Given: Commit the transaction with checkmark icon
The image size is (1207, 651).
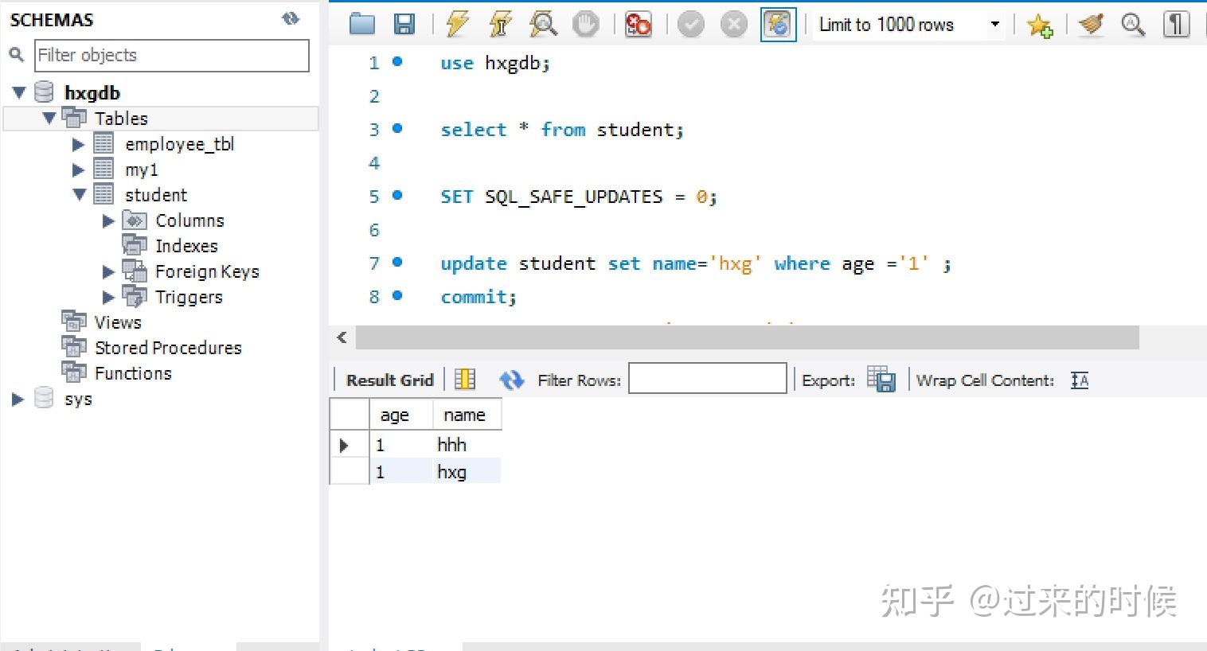Looking at the screenshot, I should coord(691,25).
